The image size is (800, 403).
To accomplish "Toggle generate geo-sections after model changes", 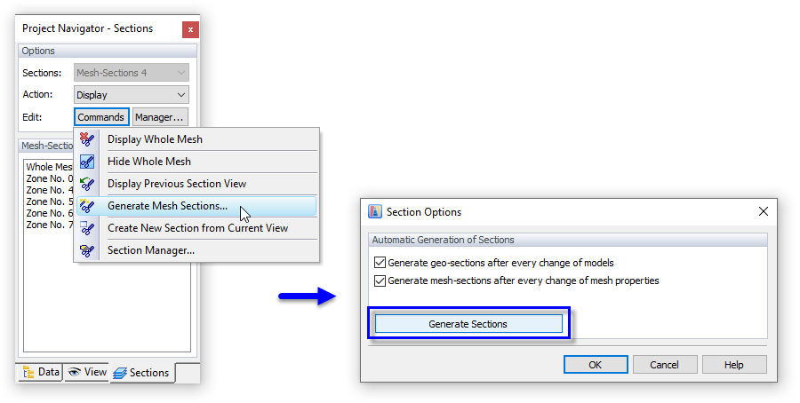I will 380,263.
